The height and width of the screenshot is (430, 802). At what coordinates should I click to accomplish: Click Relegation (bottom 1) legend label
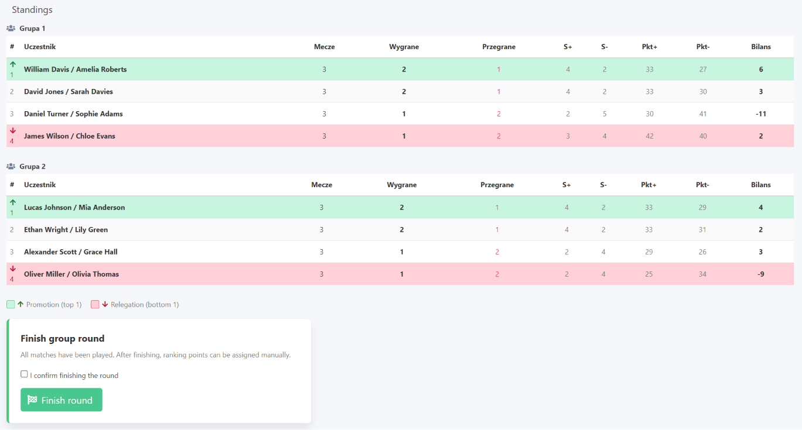click(145, 304)
